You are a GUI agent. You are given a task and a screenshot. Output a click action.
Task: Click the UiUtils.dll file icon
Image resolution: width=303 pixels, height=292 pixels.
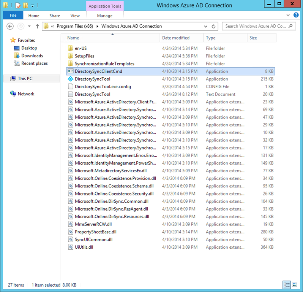[x=71, y=247]
